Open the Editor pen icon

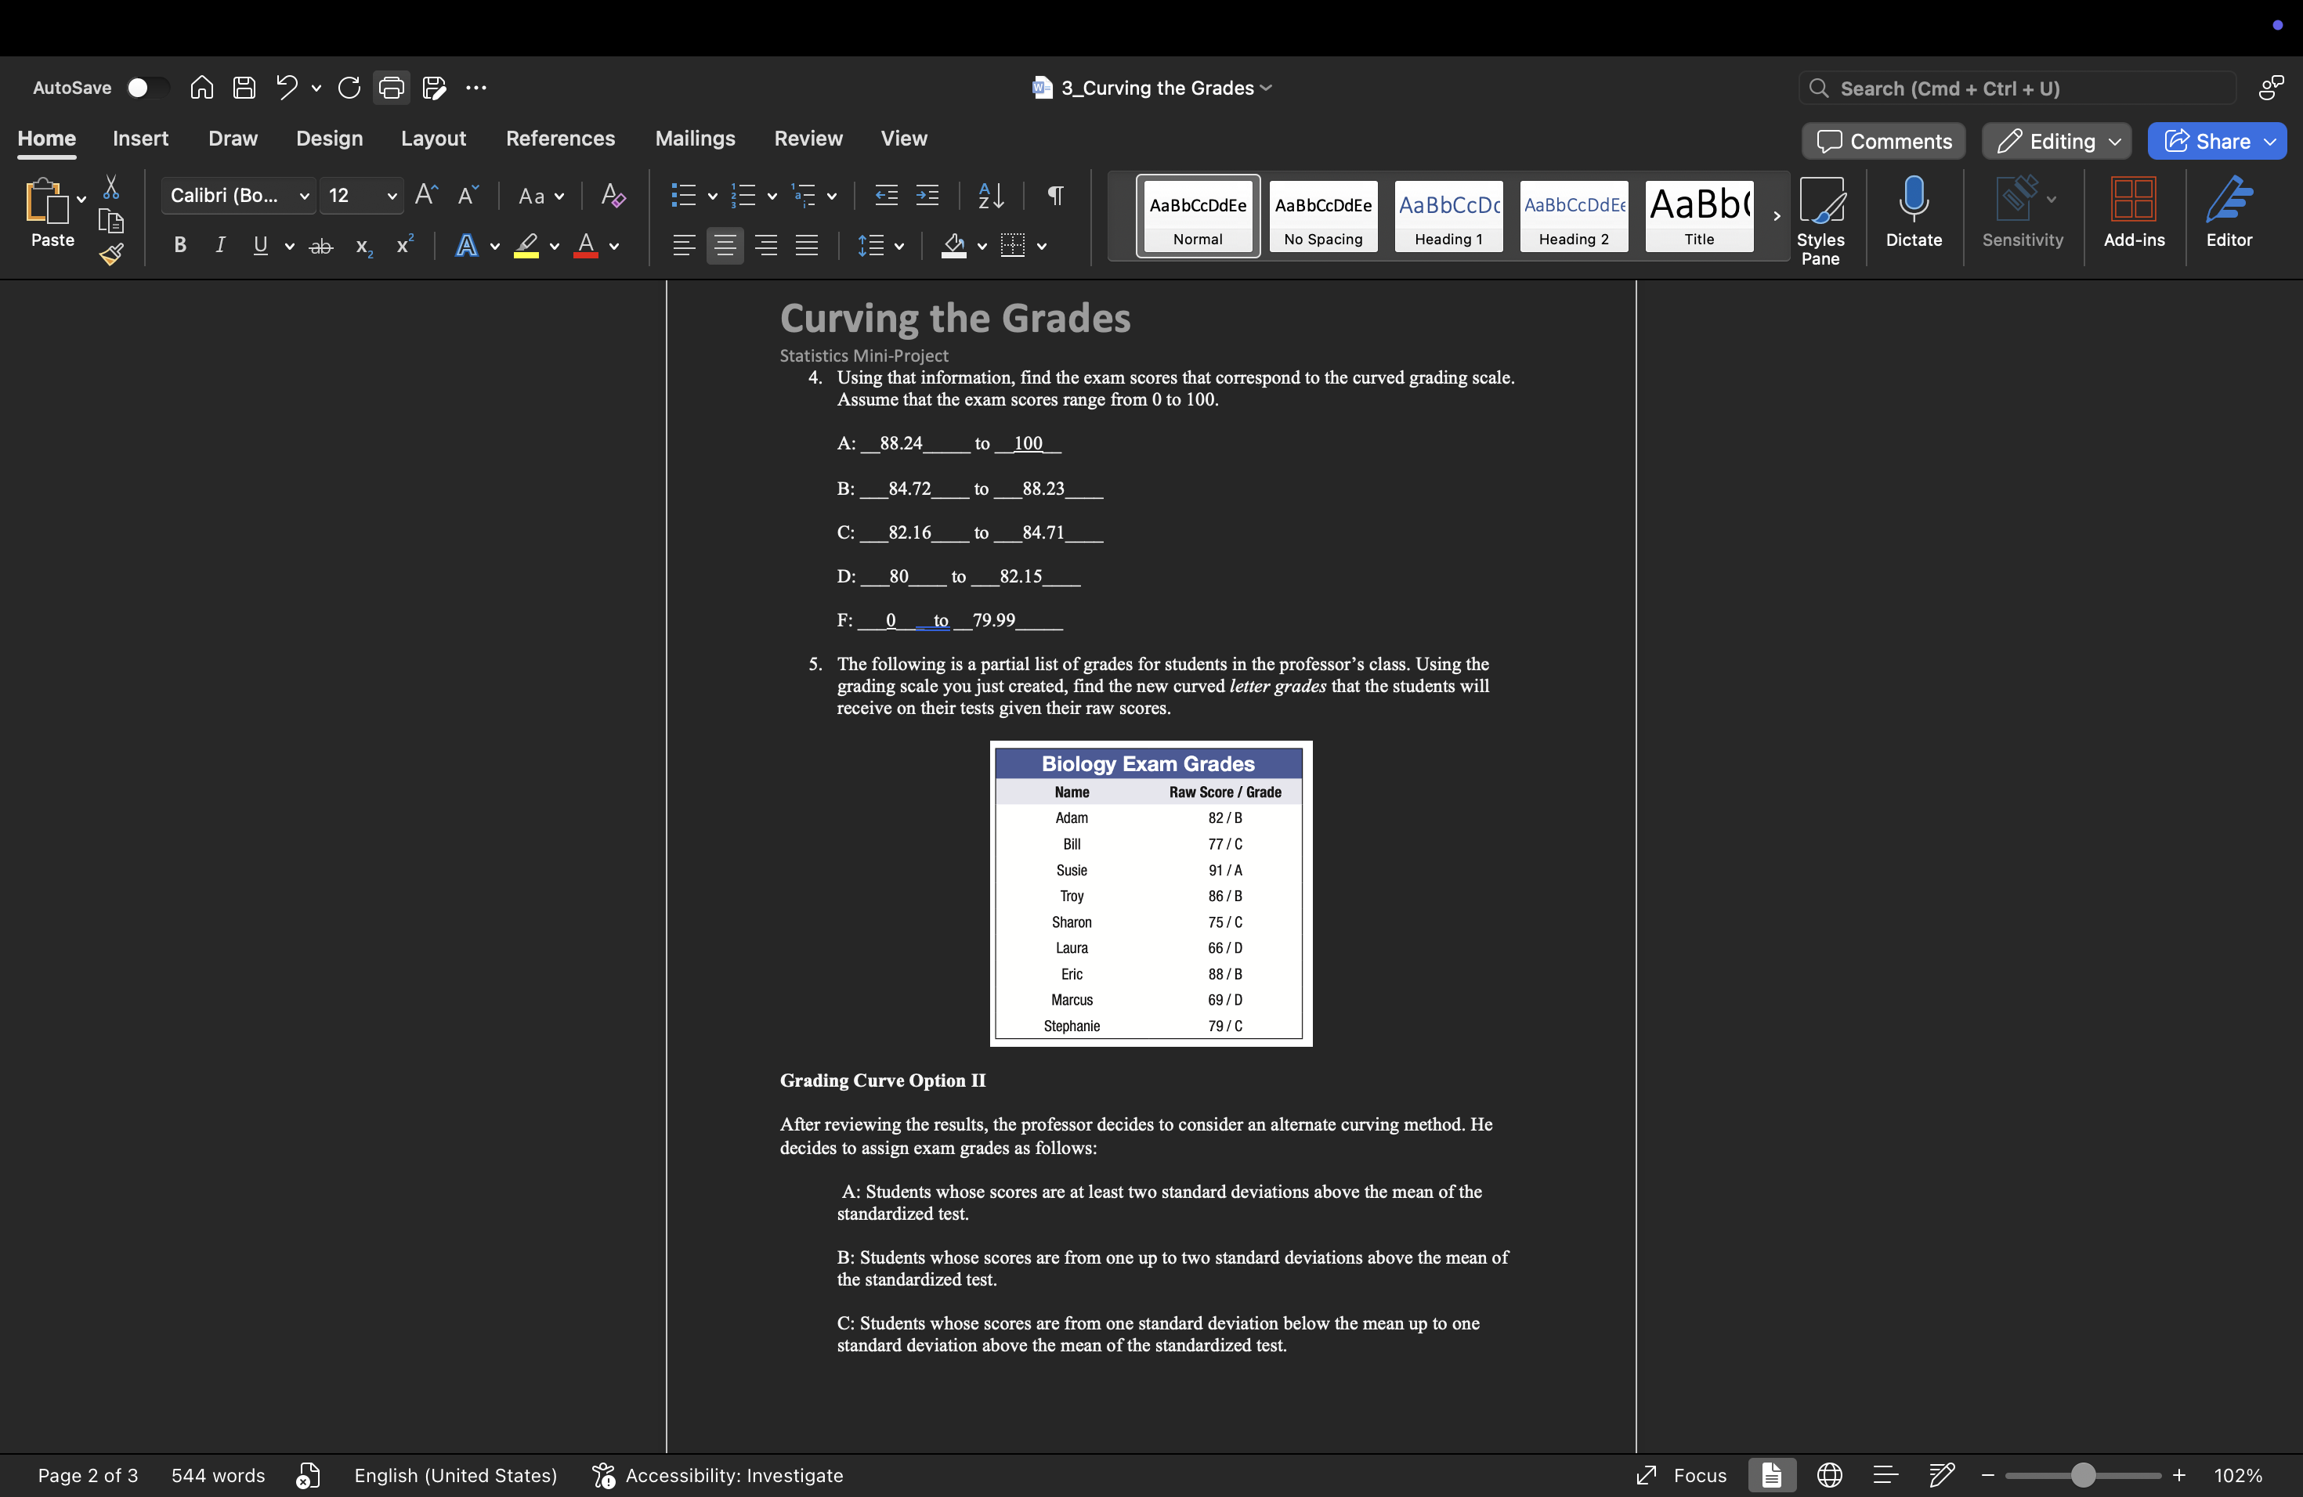click(x=2228, y=199)
